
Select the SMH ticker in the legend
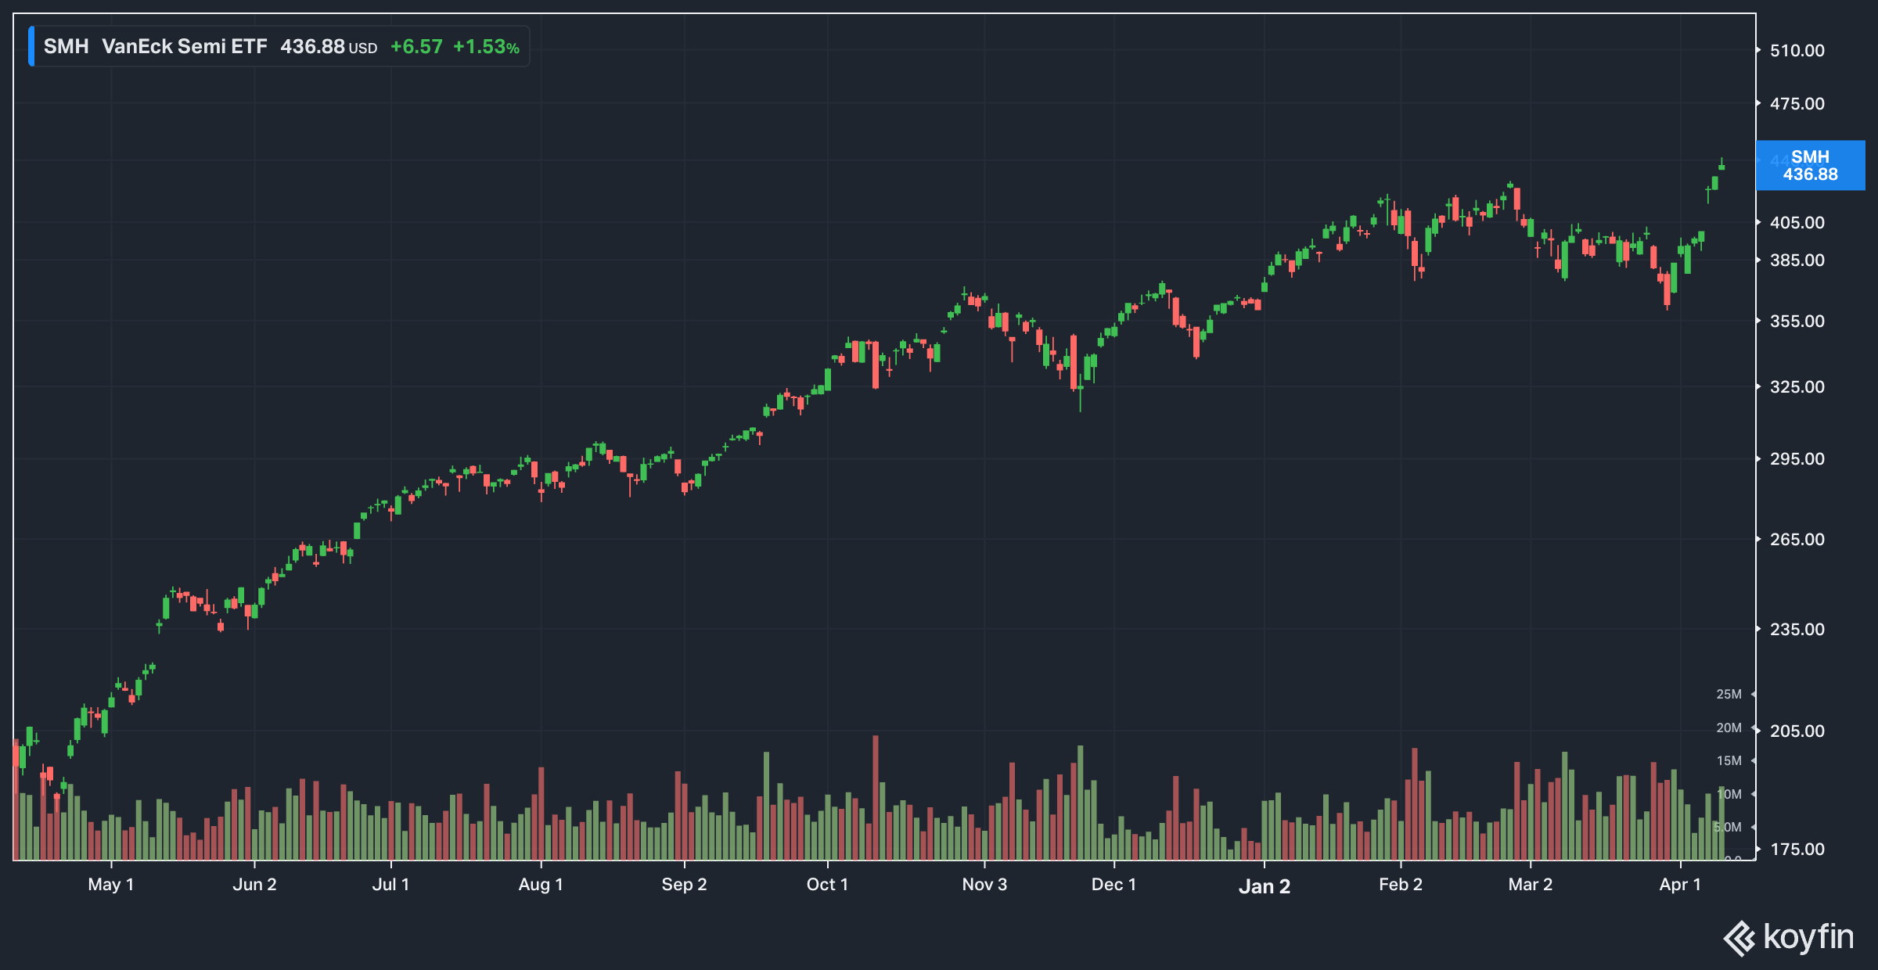[66, 47]
